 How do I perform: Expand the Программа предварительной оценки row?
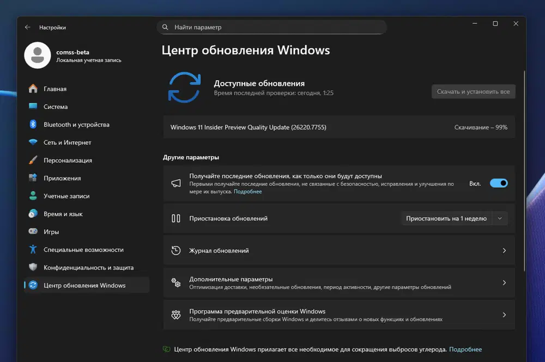504,315
